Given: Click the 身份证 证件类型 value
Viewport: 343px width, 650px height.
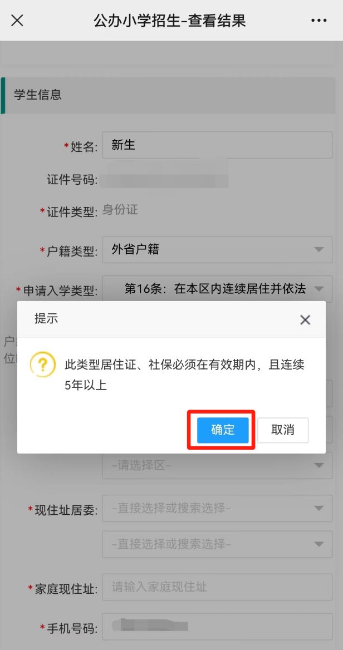Looking at the screenshot, I should click(x=120, y=210).
